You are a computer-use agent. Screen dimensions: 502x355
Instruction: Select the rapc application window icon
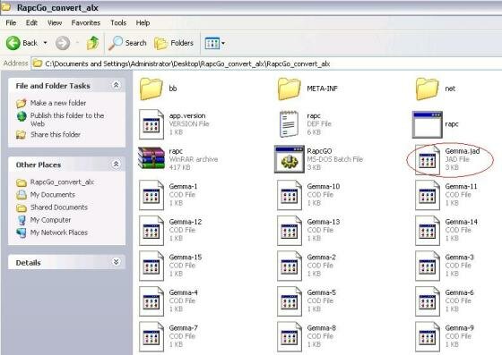(x=428, y=124)
